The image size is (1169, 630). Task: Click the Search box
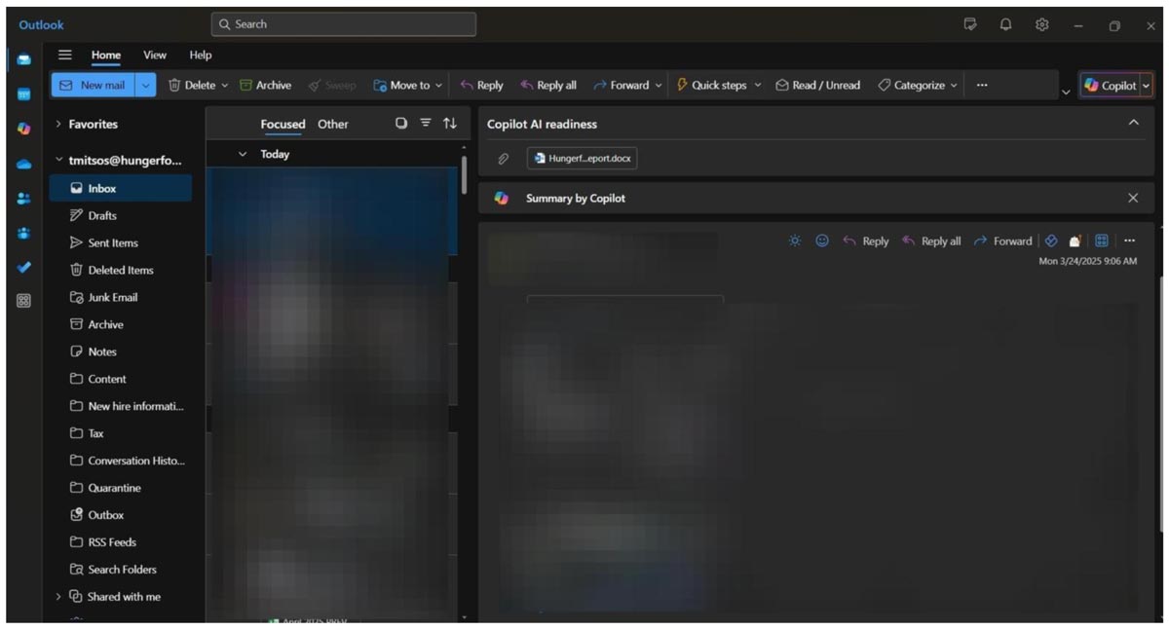click(x=344, y=24)
